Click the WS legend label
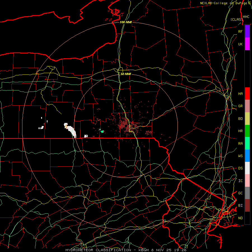 tap(240, 156)
